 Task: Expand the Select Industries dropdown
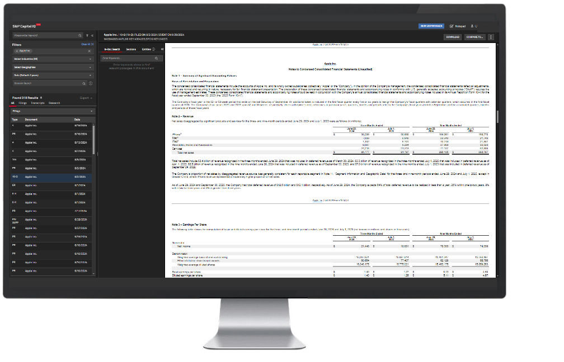(53, 59)
